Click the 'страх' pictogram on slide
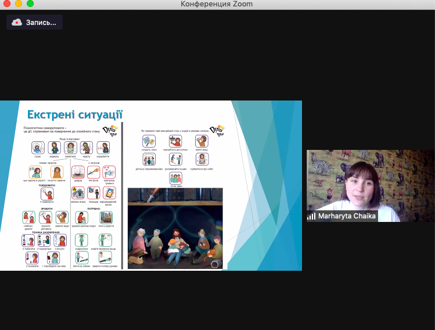The width and height of the screenshot is (435, 330). coord(38,148)
